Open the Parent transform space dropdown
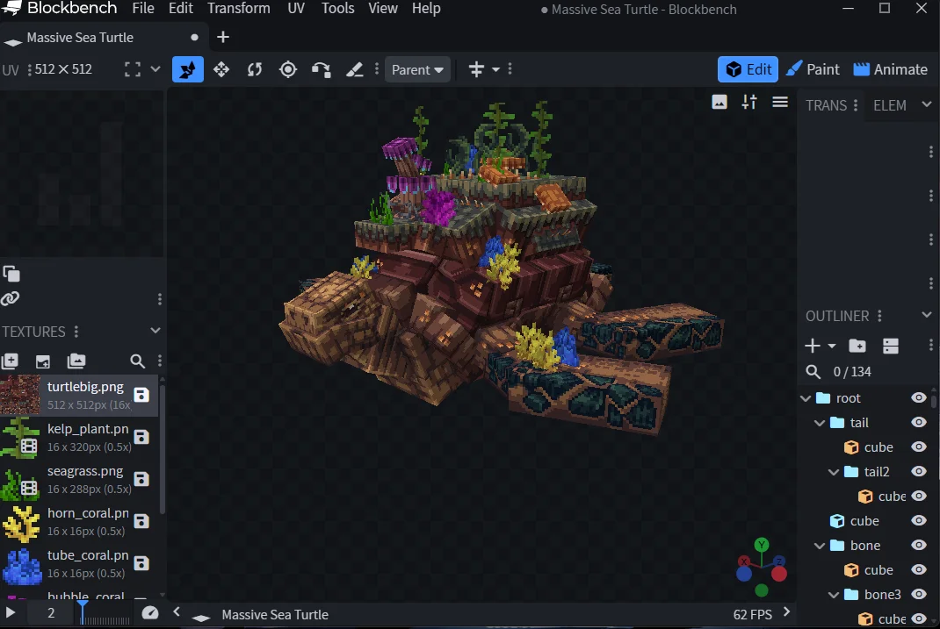Screen dimensions: 940x629 coord(417,69)
